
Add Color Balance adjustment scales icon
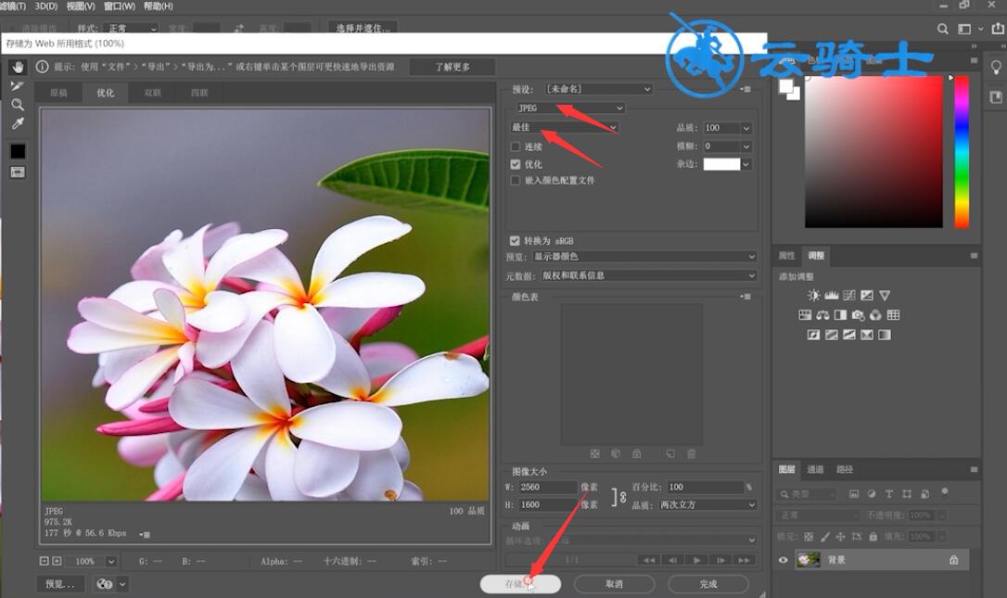coord(822,314)
